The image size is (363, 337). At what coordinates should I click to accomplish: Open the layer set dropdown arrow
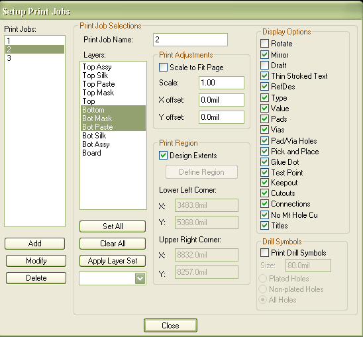point(140,279)
